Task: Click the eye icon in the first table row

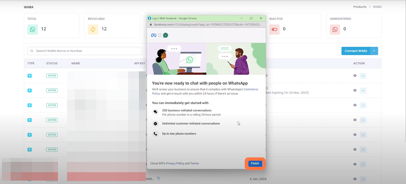Action: (355, 76)
